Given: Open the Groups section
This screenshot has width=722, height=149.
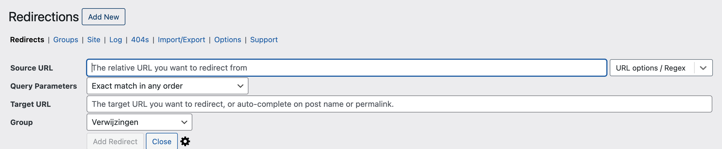Looking at the screenshot, I should click(66, 40).
